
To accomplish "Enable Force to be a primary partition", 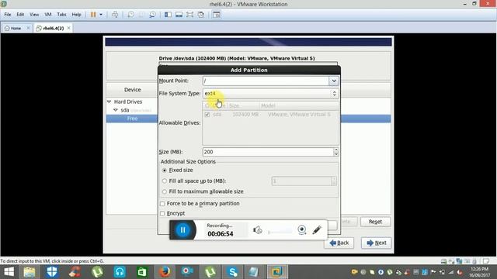I will click(162, 204).
